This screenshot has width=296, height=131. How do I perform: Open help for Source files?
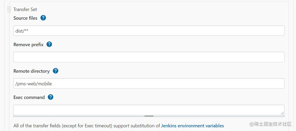coord(43,18)
